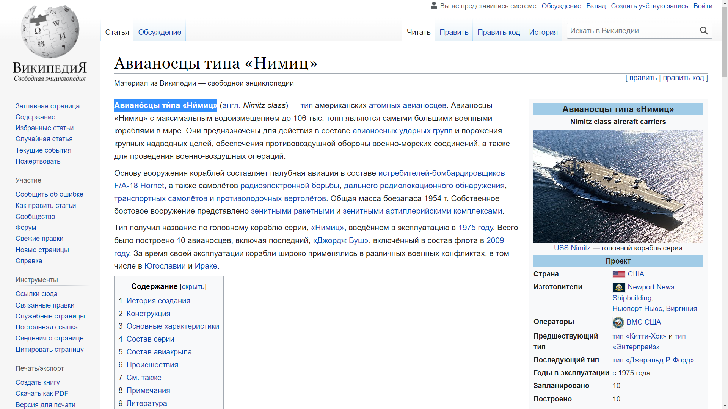
Task: Jump to 'Состав авиакрыла' contents entry
Action: click(x=159, y=352)
